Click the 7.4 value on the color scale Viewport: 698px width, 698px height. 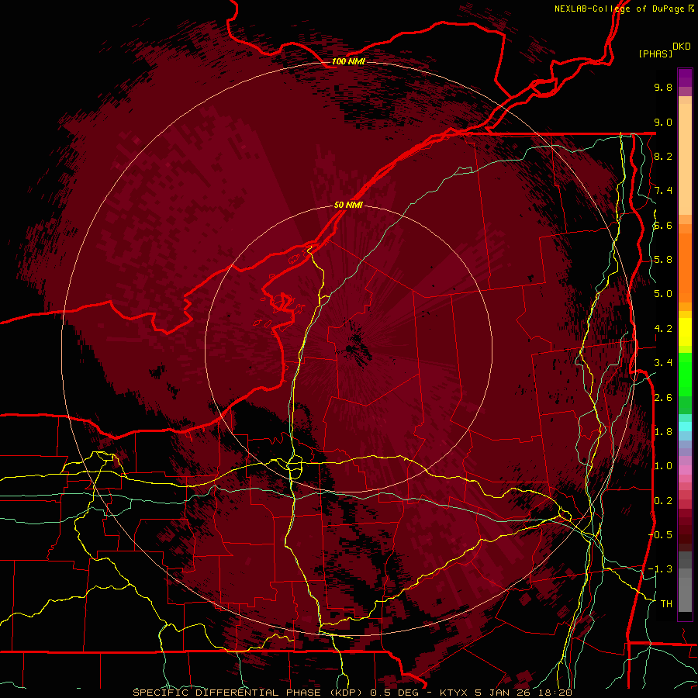tap(663, 191)
